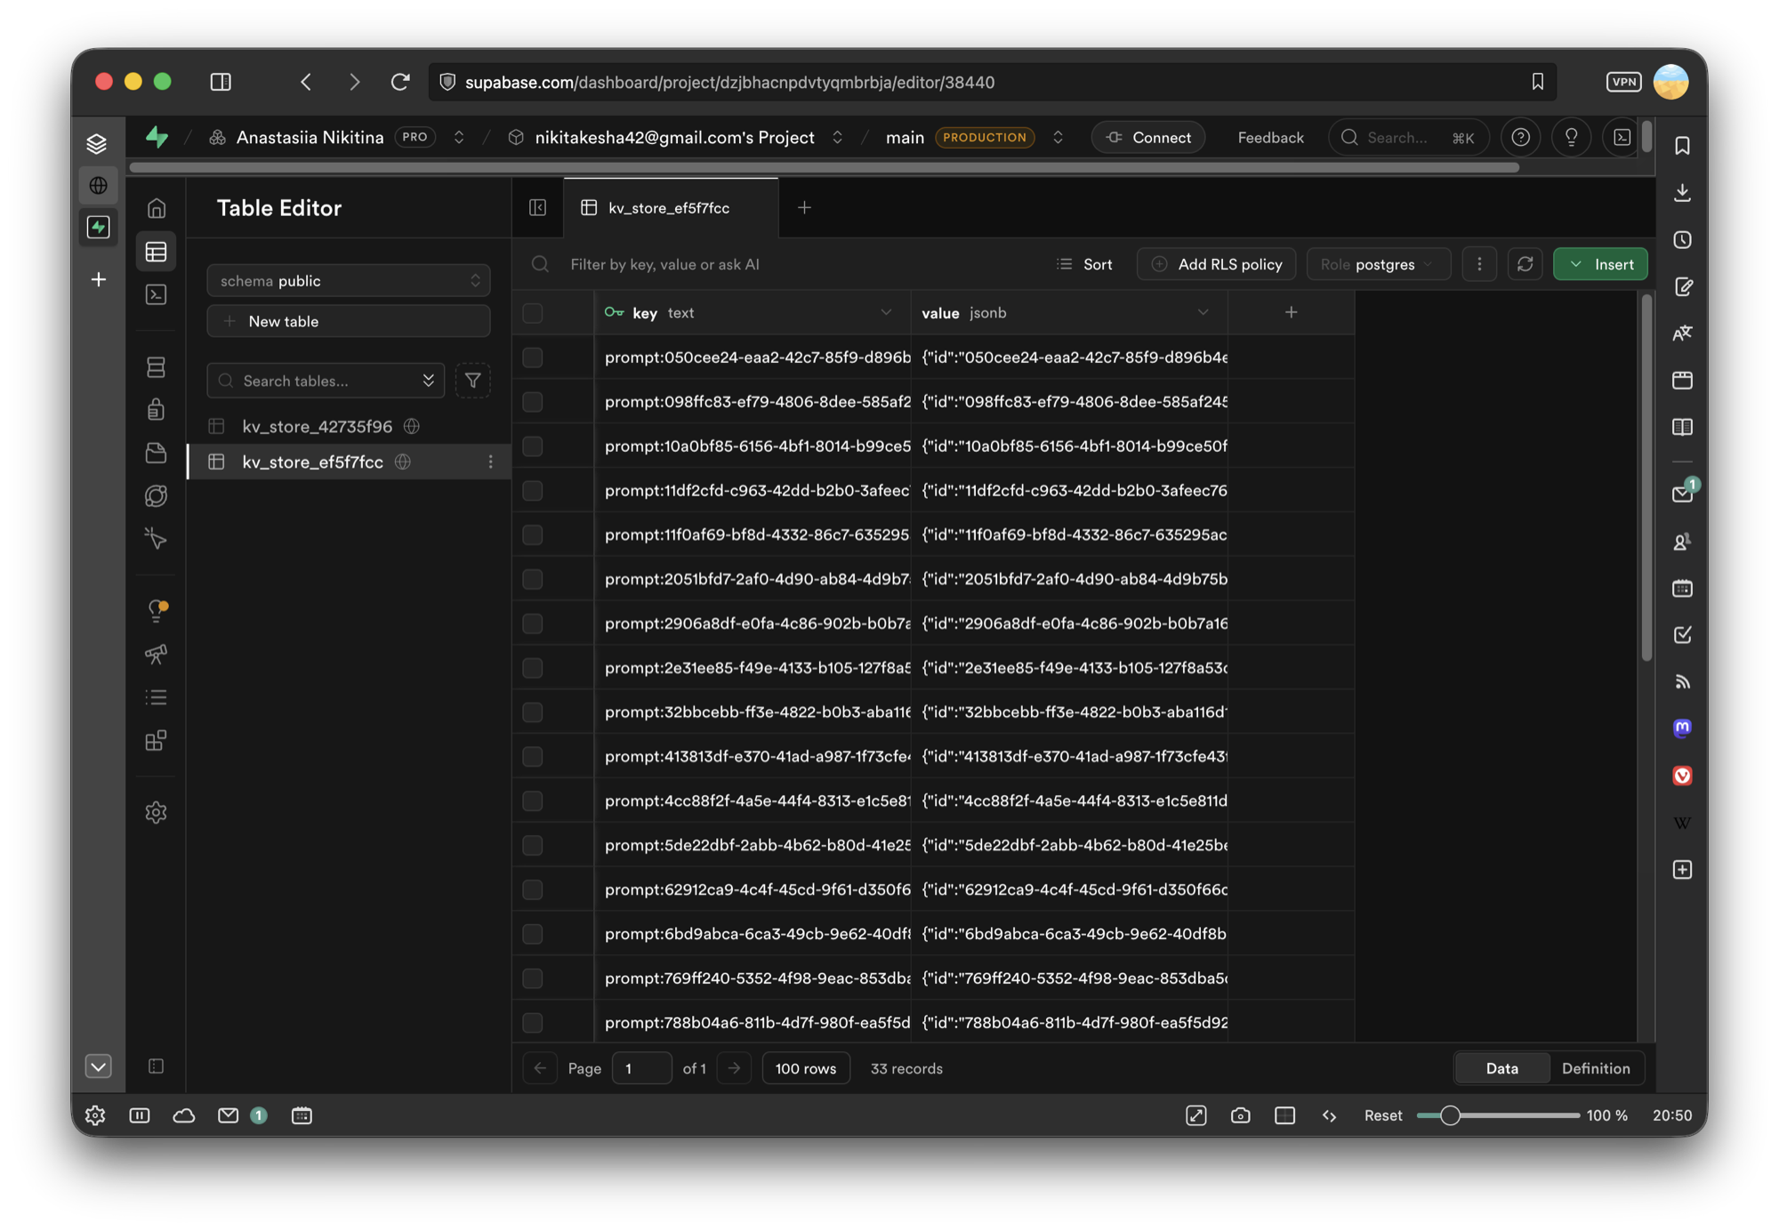Open the Realtime cursor icon

pyautogui.click(x=157, y=538)
